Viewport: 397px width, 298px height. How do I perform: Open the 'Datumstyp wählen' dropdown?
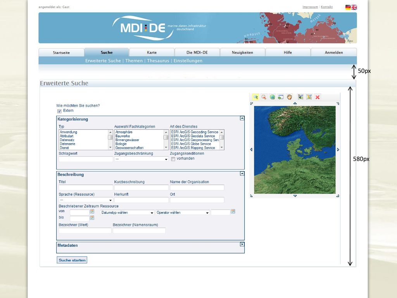click(127, 213)
